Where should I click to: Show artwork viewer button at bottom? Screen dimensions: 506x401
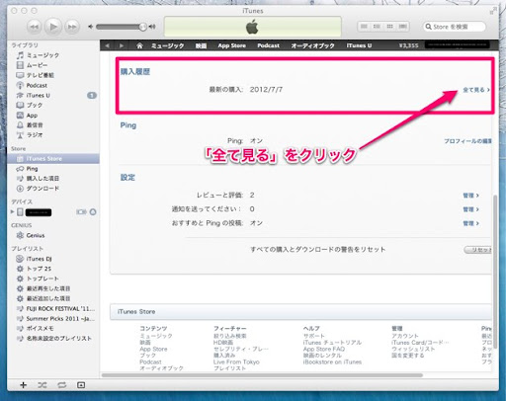(81, 385)
